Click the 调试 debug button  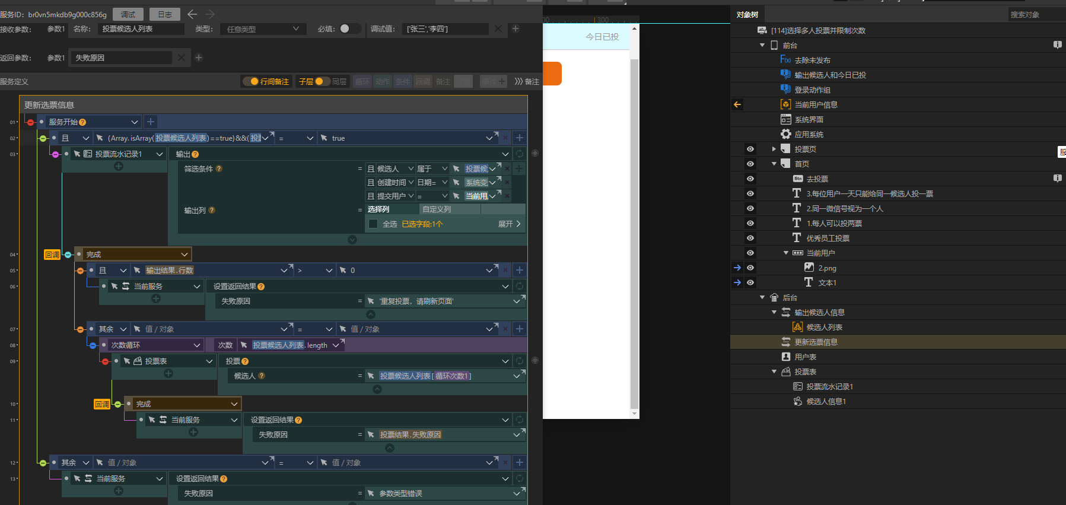click(x=128, y=14)
